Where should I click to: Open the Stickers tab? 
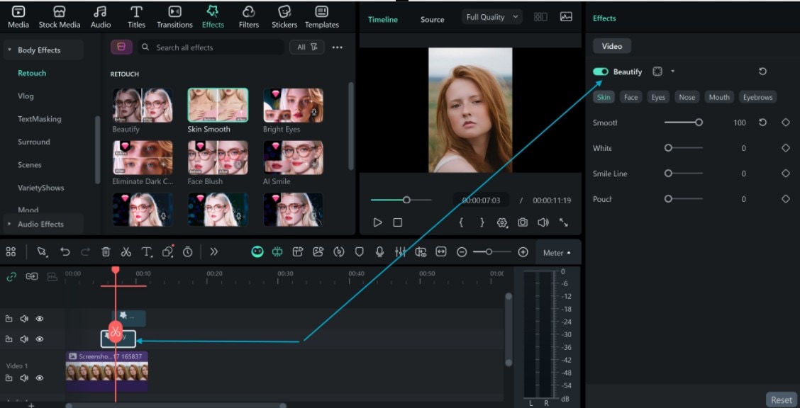(284, 17)
